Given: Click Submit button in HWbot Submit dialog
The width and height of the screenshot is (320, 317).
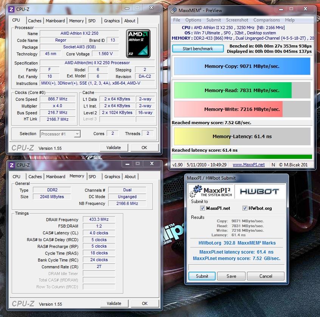Looking at the screenshot, I should click(202, 276).
